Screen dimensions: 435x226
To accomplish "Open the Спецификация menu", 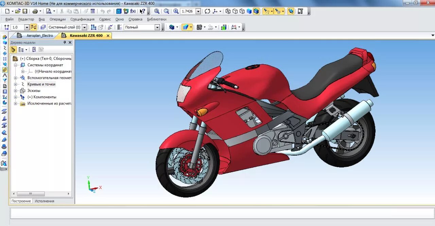I will (82, 19).
